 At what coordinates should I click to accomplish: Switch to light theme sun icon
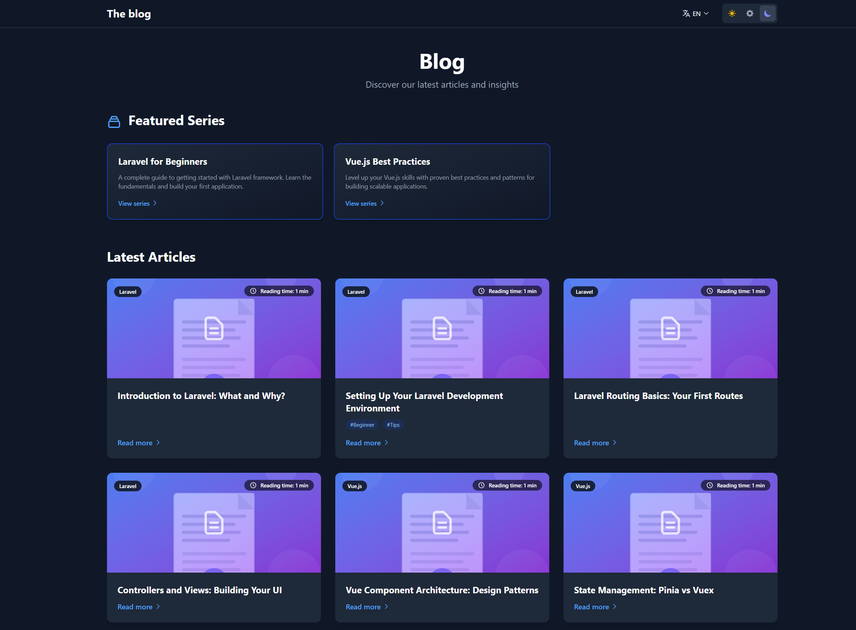[x=732, y=14]
